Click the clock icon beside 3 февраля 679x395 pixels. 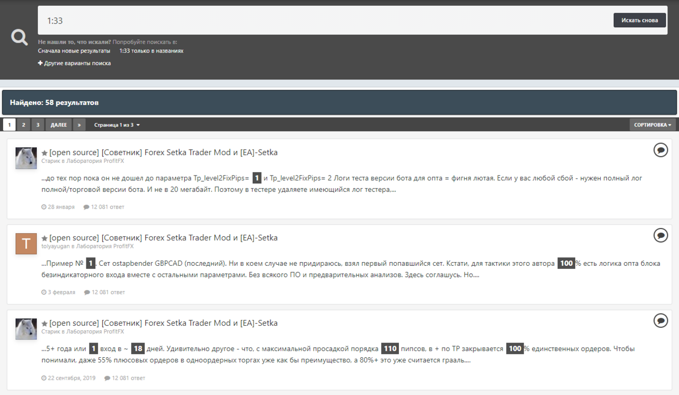[x=44, y=293]
